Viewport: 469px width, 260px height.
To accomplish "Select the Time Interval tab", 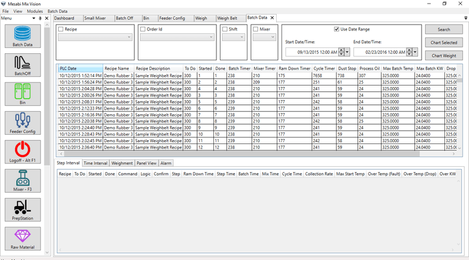I will point(96,163).
